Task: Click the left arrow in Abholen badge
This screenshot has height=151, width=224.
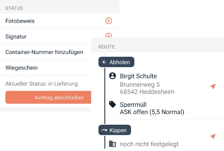Action: coord(104,62)
